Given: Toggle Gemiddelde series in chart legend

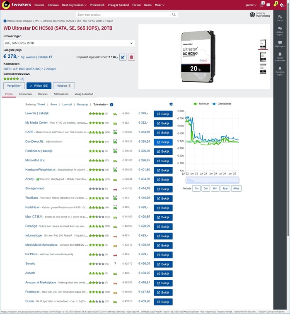Looking at the screenshot, I should point(221,104).
